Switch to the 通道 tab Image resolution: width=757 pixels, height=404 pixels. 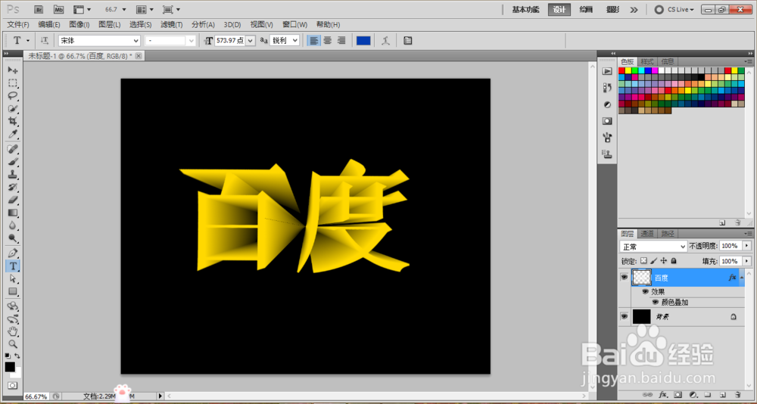(x=647, y=234)
